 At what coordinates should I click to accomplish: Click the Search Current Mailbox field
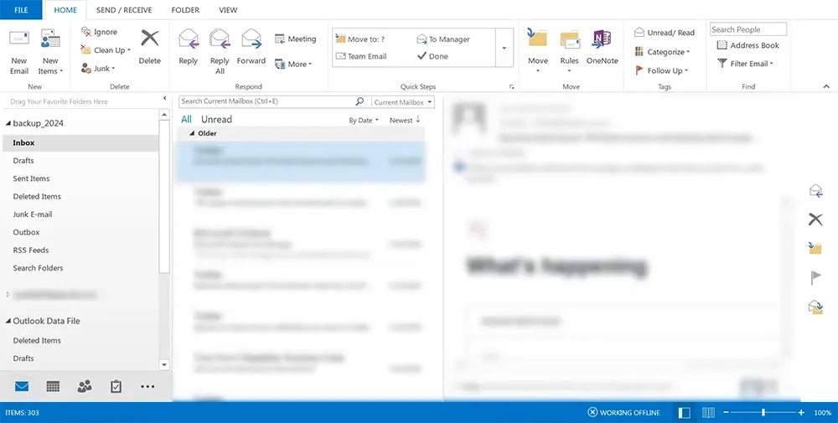[266, 101]
